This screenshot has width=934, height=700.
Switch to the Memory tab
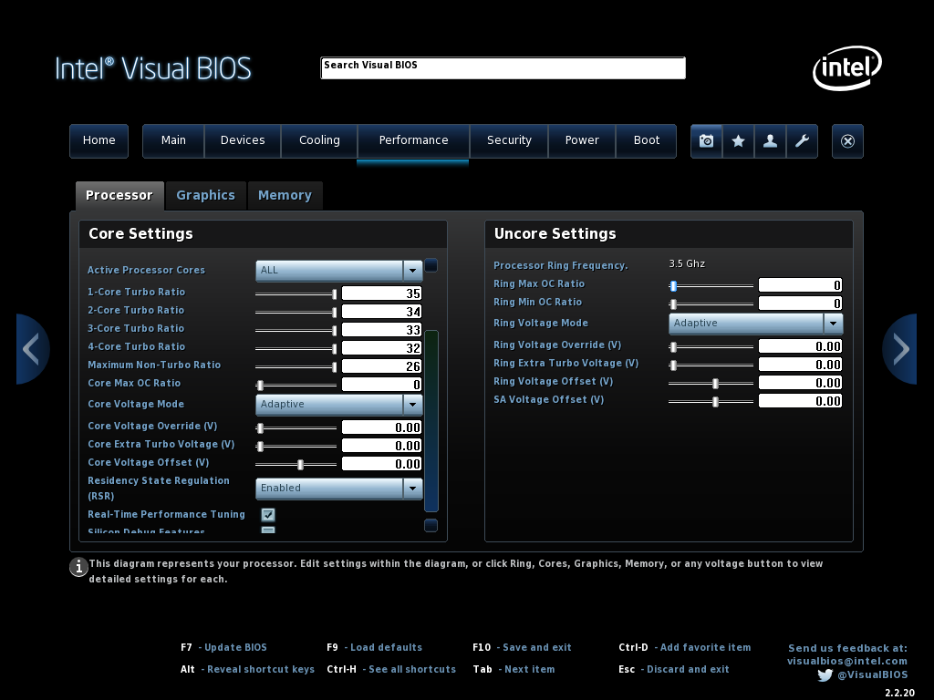pyautogui.click(x=285, y=196)
